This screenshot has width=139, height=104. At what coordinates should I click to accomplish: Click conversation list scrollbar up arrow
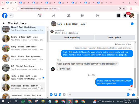pyautogui.click(x=48, y=27)
